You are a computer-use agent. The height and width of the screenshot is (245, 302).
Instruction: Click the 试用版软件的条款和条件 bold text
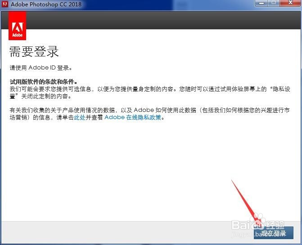click(44, 82)
